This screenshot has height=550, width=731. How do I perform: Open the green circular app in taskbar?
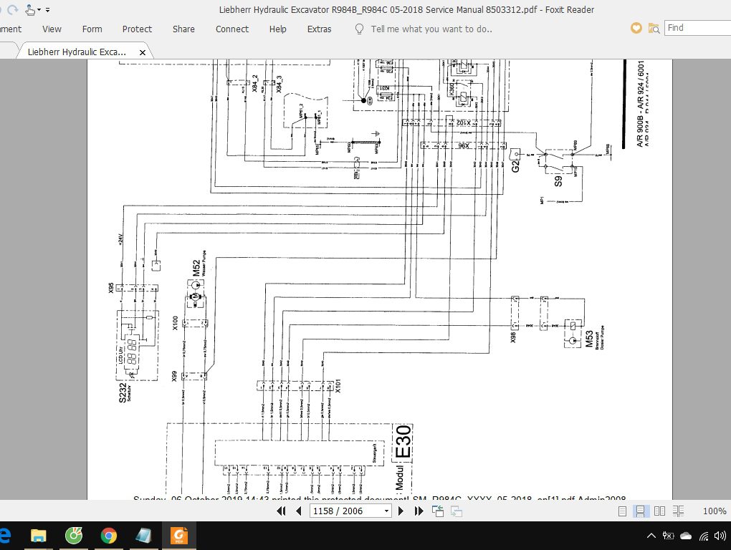pos(74,536)
